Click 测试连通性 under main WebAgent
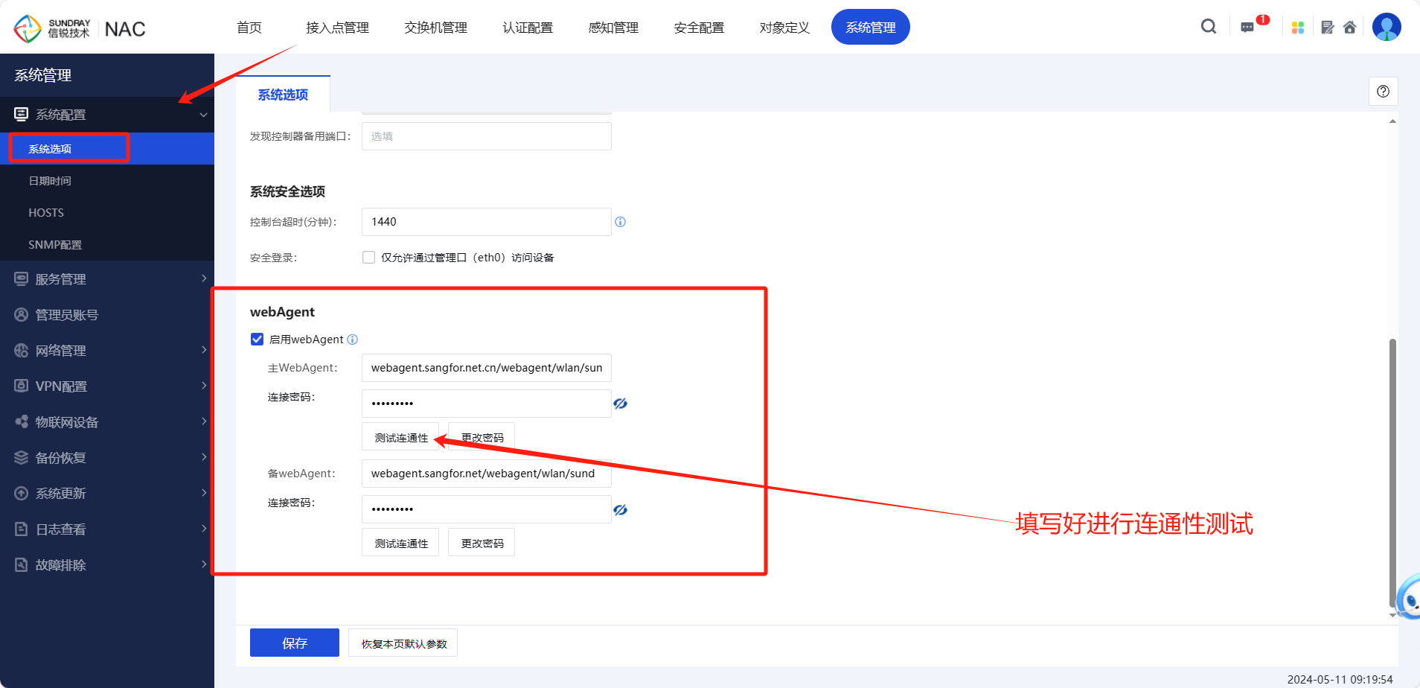1420x688 pixels. coord(400,437)
